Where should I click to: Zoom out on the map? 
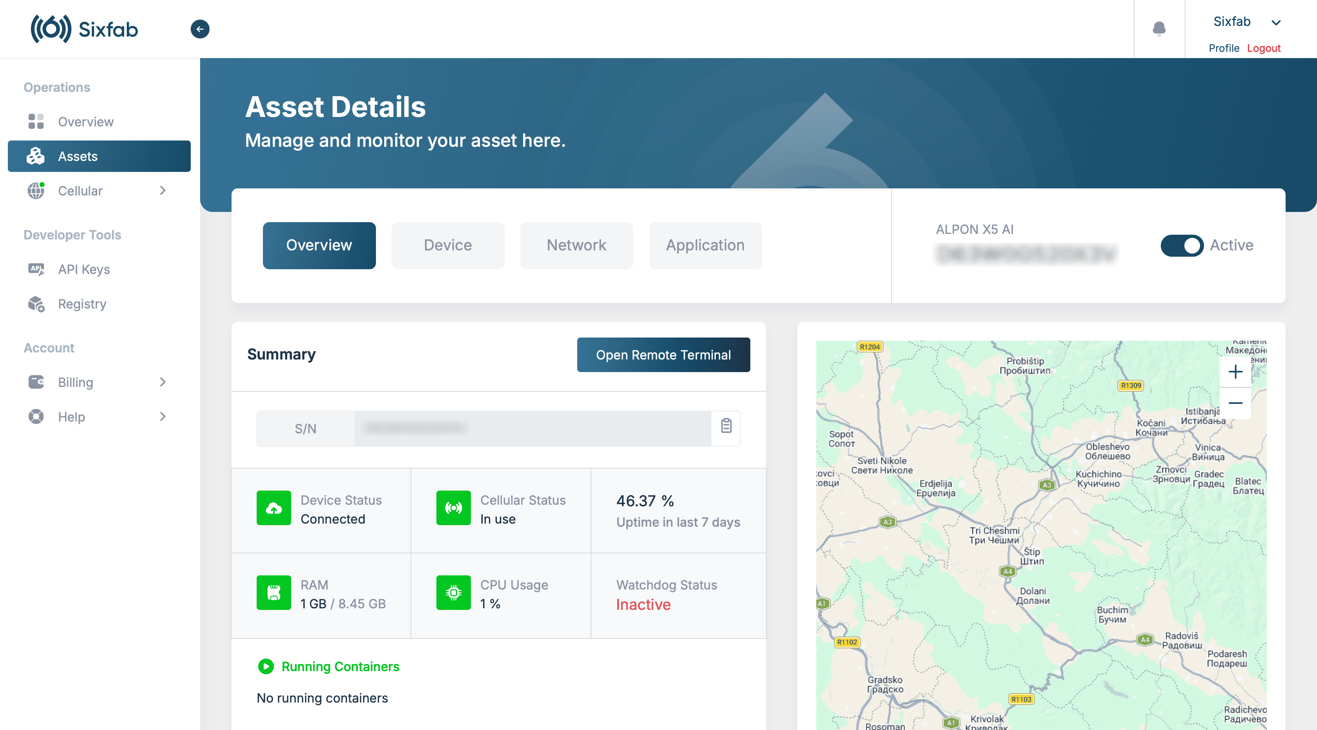(1235, 403)
